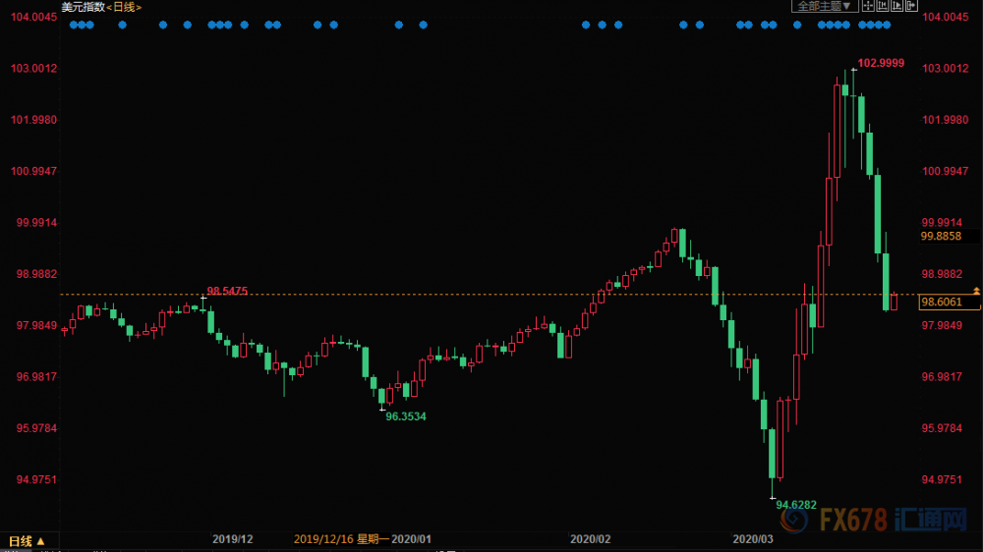Click the left axis value 103.0012

(33, 69)
